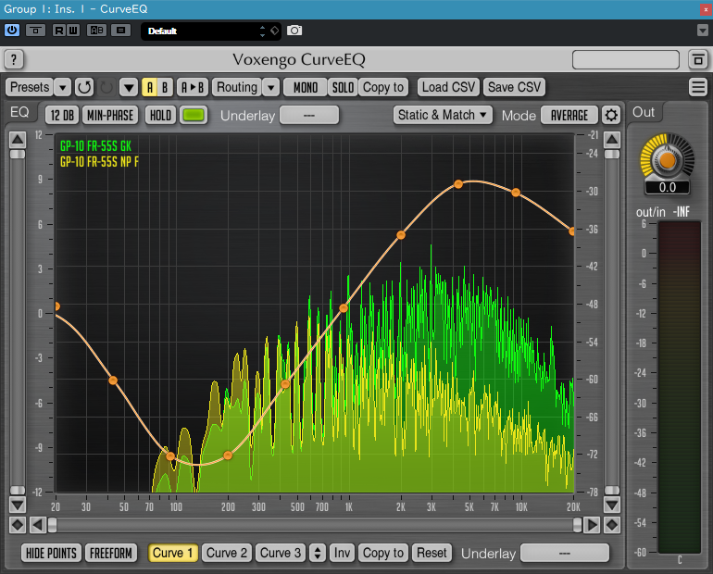
Task: Change the AVERAGE spectrum mode
Action: tap(569, 116)
